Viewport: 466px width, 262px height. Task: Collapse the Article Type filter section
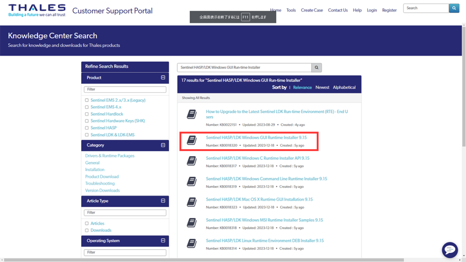(x=163, y=201)
